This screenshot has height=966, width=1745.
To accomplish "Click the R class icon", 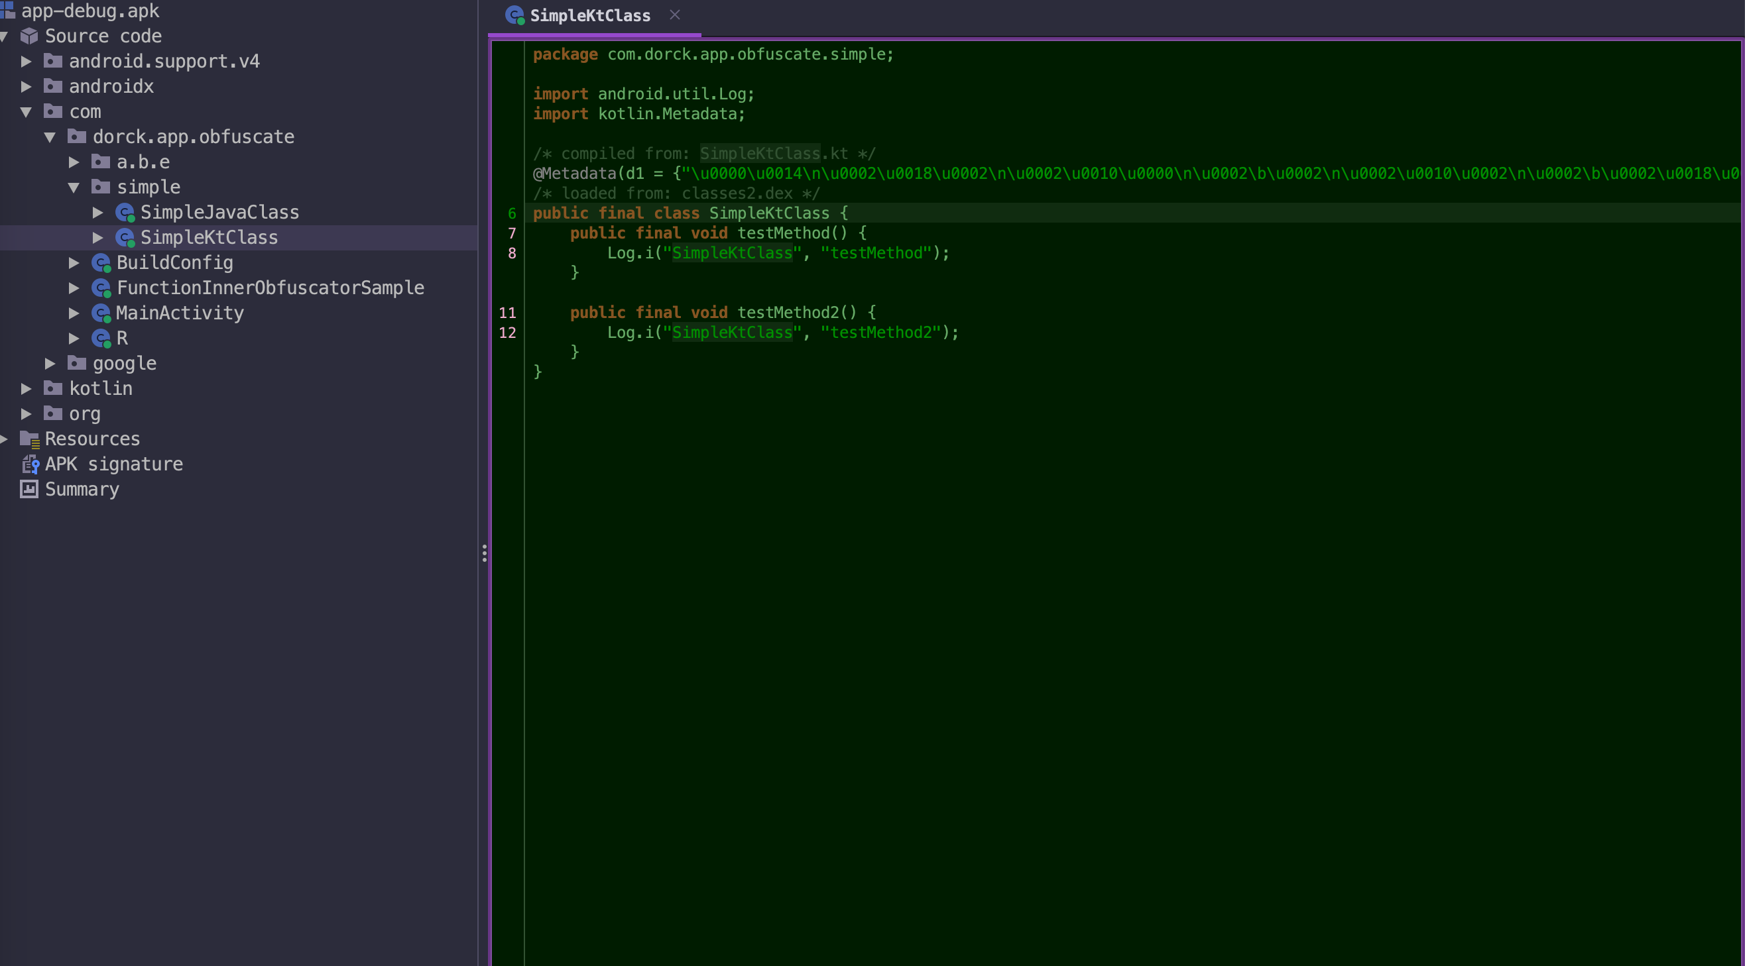I will [x=101, y=338].
